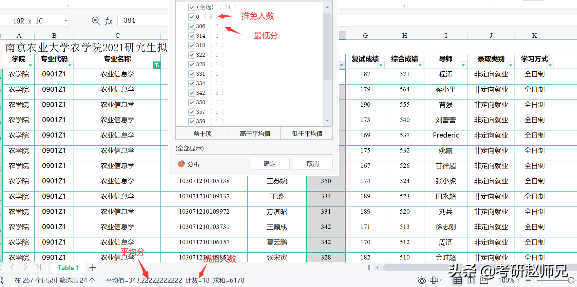Open the name box dropdown arrow
577x287 pixels.
coord(66,21)
